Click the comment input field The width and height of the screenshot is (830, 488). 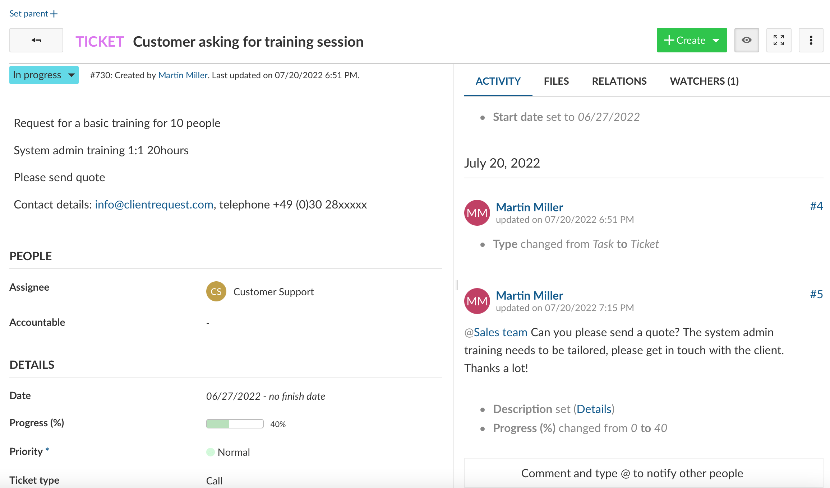644,473
